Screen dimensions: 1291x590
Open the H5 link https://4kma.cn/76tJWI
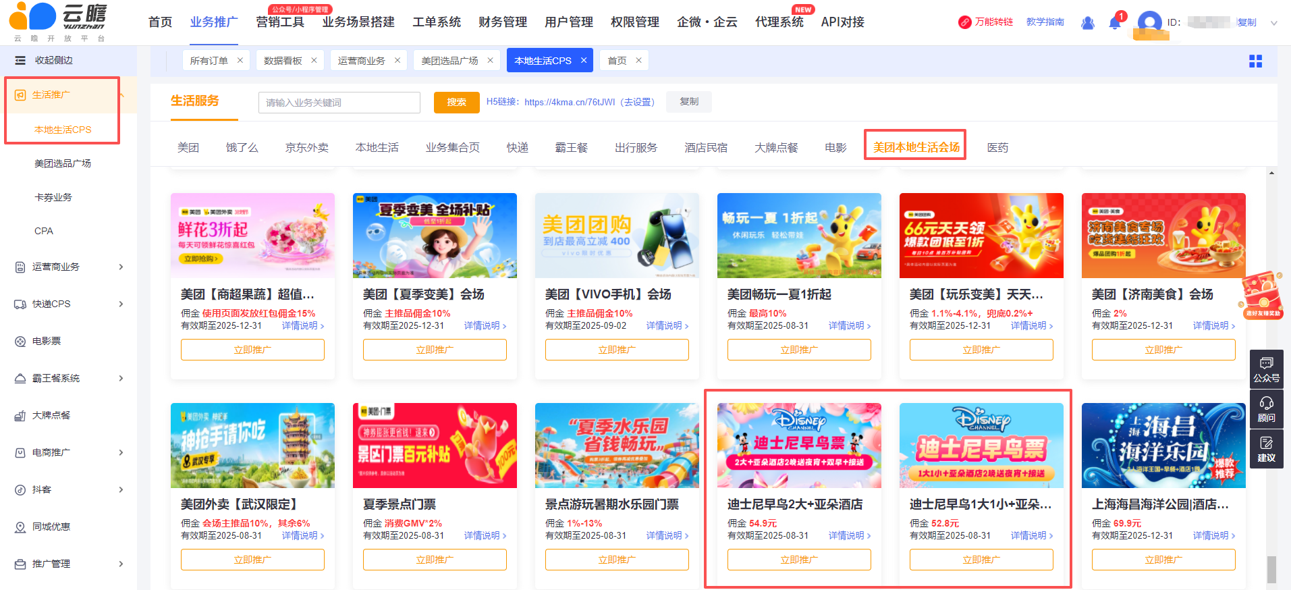(x=570, y=102)
